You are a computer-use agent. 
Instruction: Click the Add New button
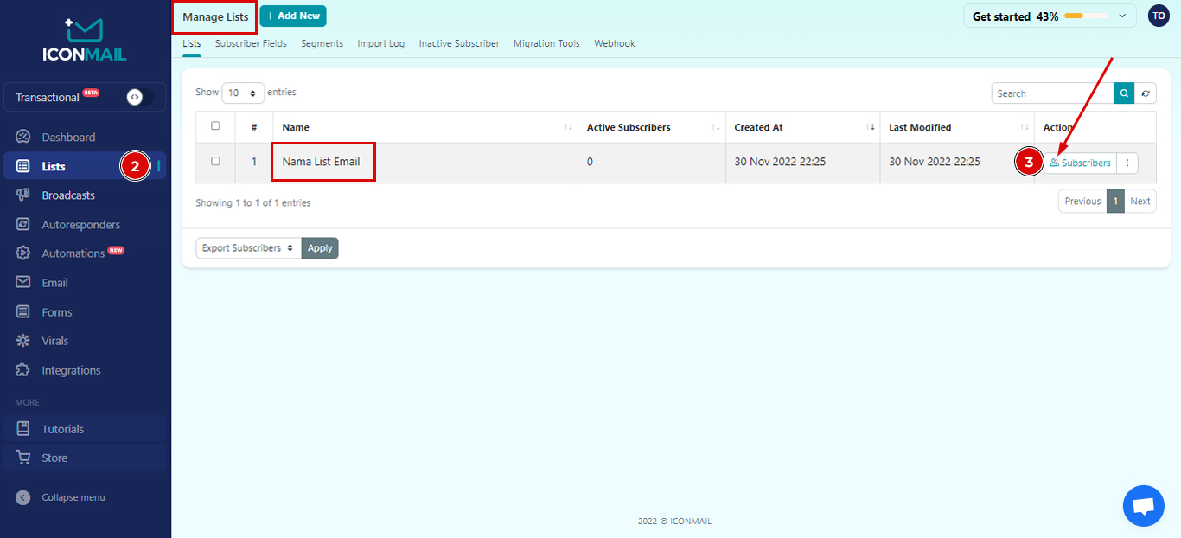click(x=293, y=16)
